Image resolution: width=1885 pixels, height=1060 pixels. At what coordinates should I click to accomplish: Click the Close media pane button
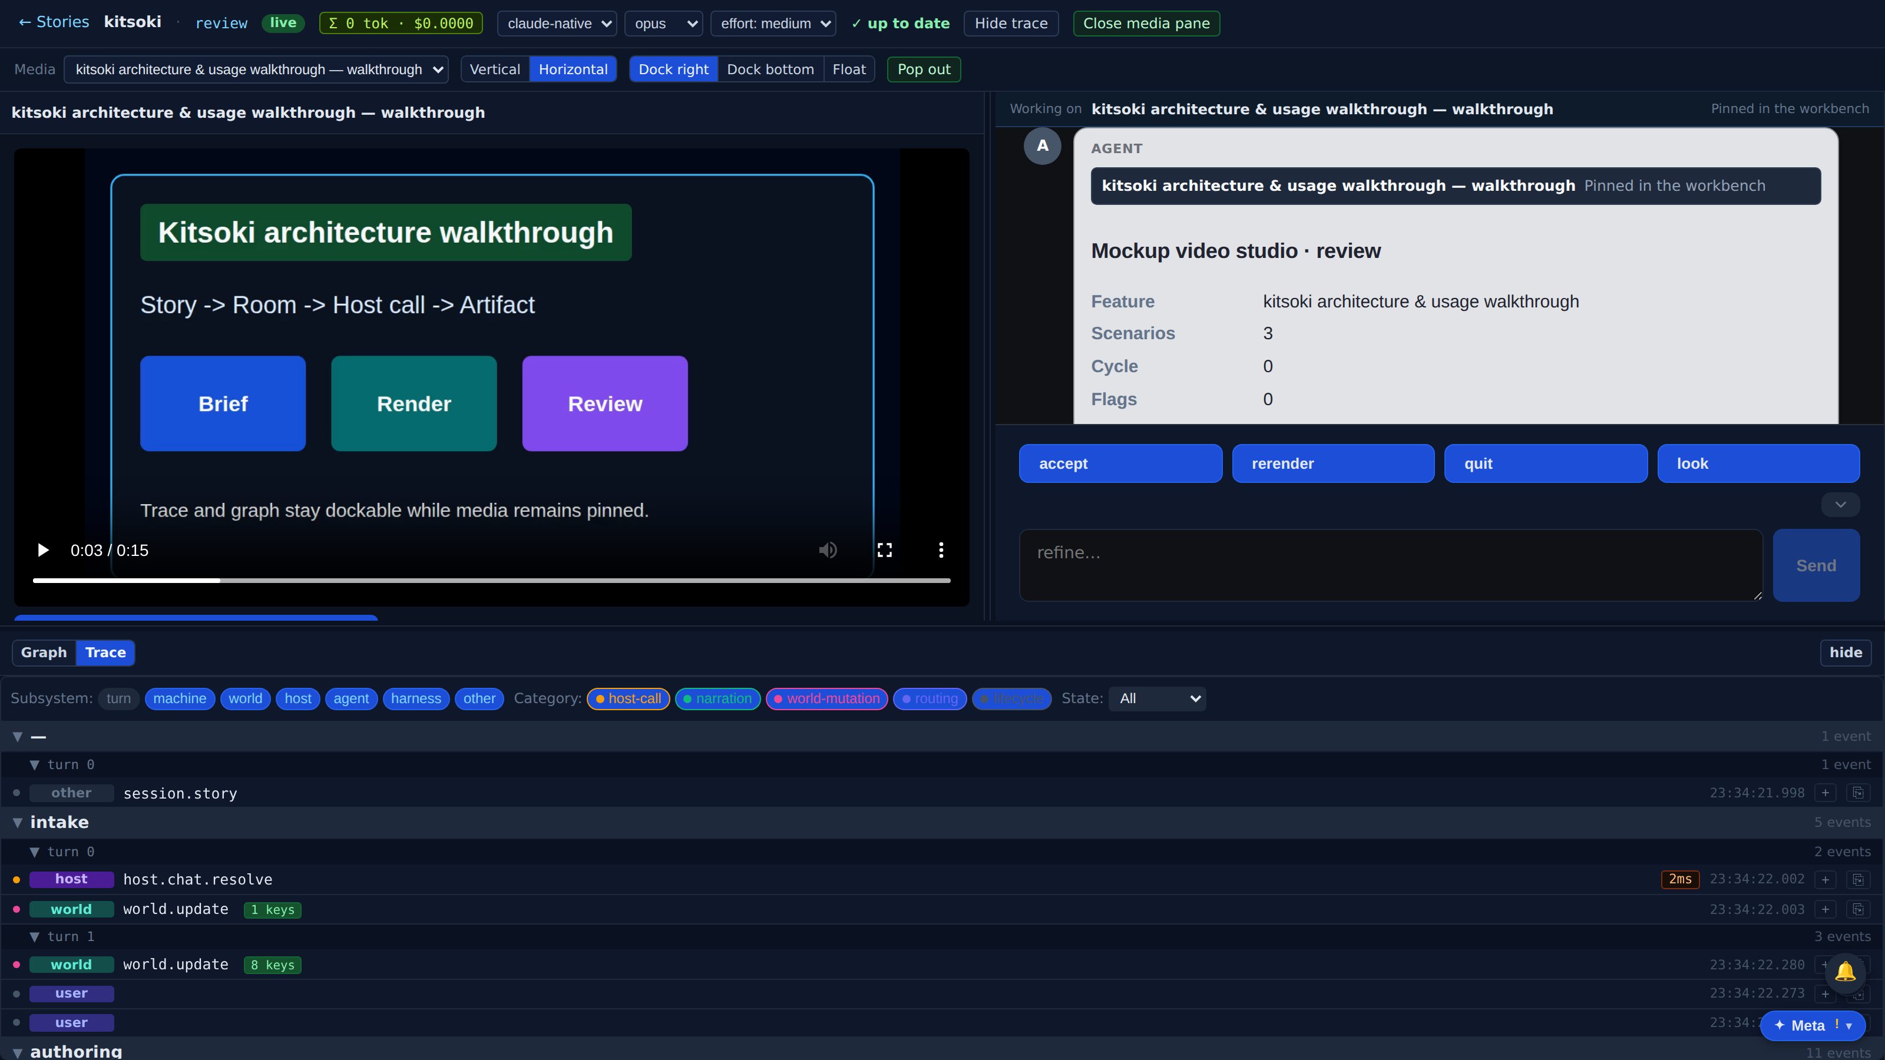click(x=1146, y=24)
